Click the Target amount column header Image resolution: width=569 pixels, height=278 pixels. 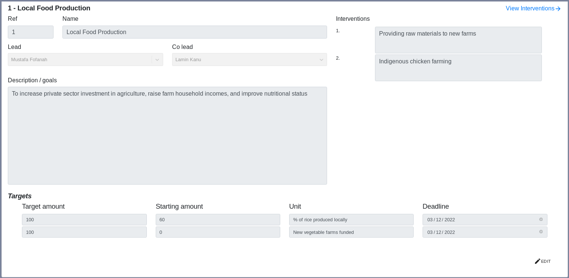(43, 206)
